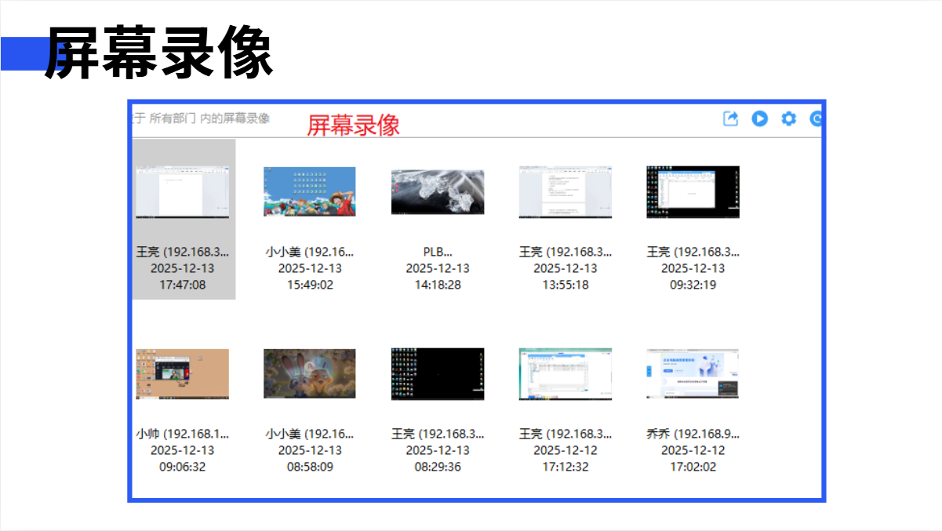This screenshot has height=531, width=942.
Task: Click the 所有部门 department text in header
Action: (173, 118)
